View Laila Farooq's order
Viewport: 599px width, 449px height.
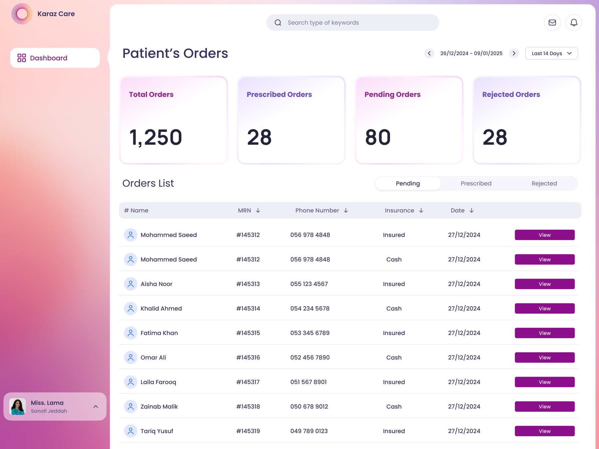545,382
